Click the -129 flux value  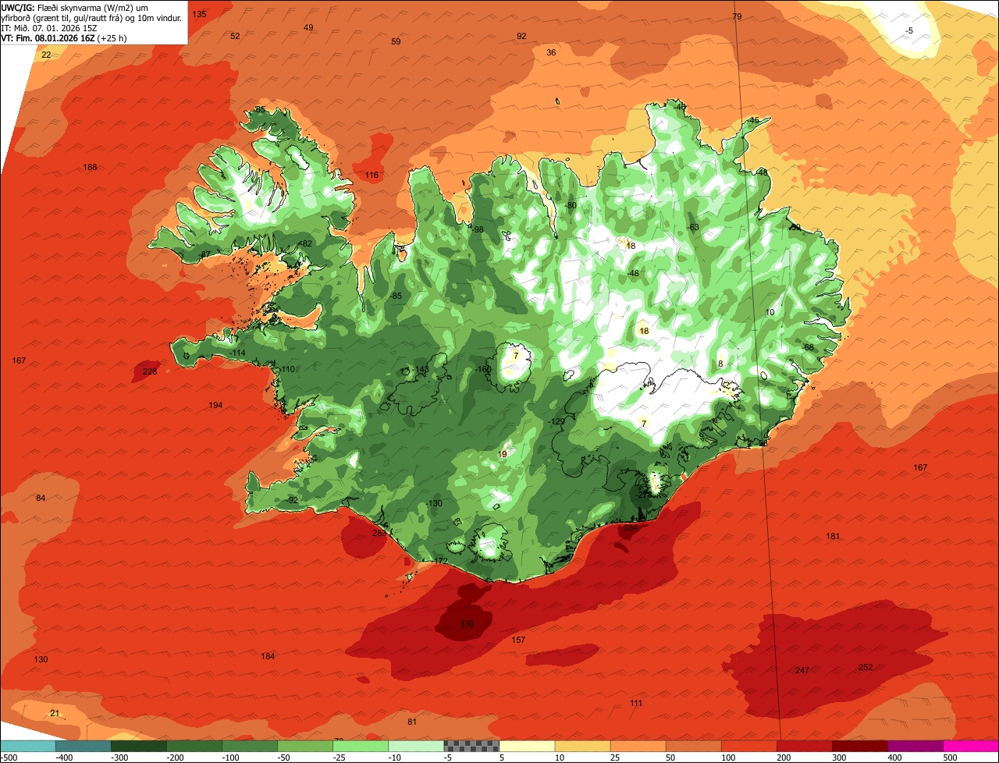tap(556, 421)
